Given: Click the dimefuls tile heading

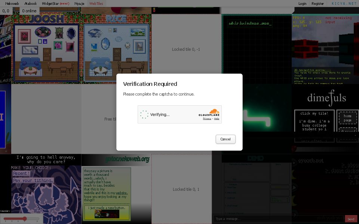Looking at the screenshot, I should (326, 98).
